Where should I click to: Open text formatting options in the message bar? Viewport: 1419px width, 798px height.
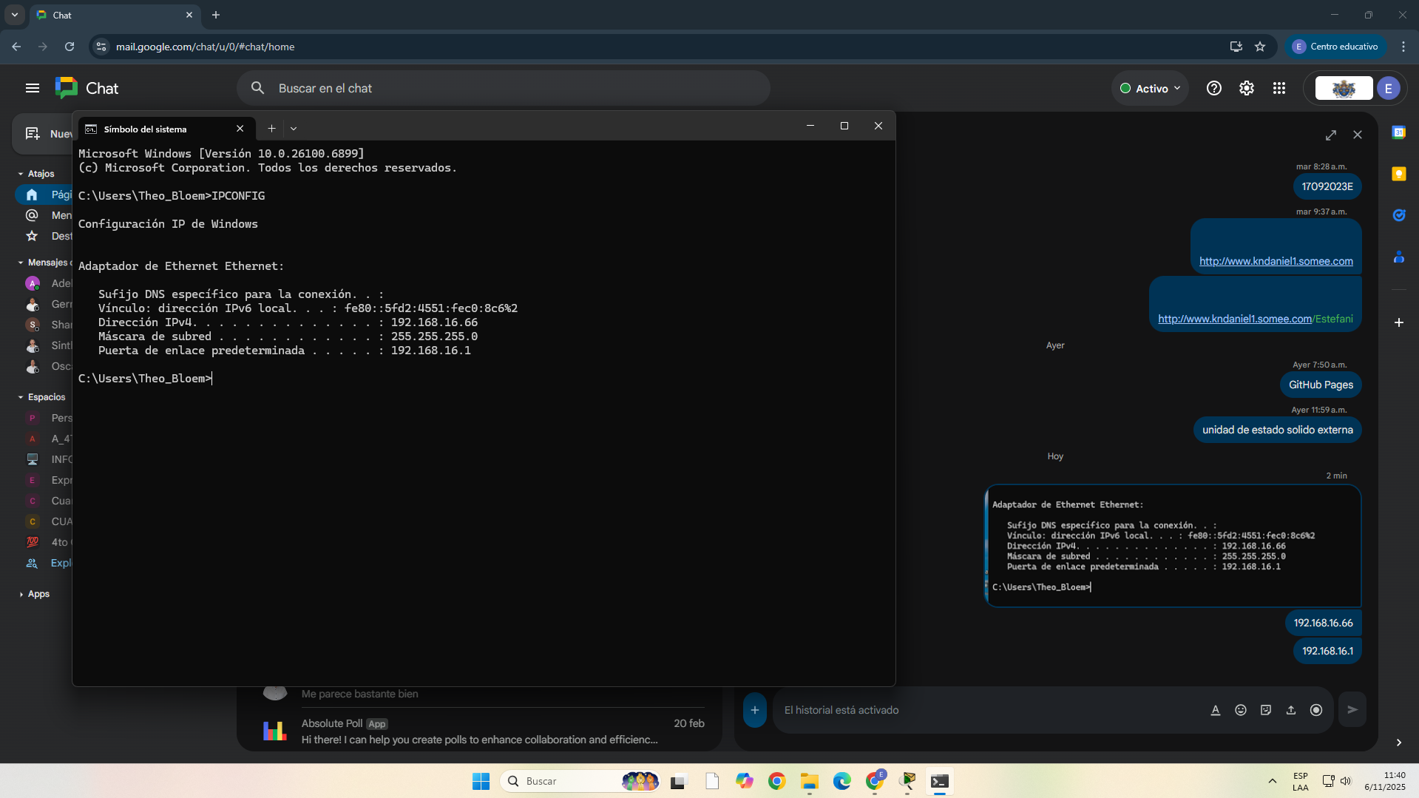click(x=1215, y=709)
